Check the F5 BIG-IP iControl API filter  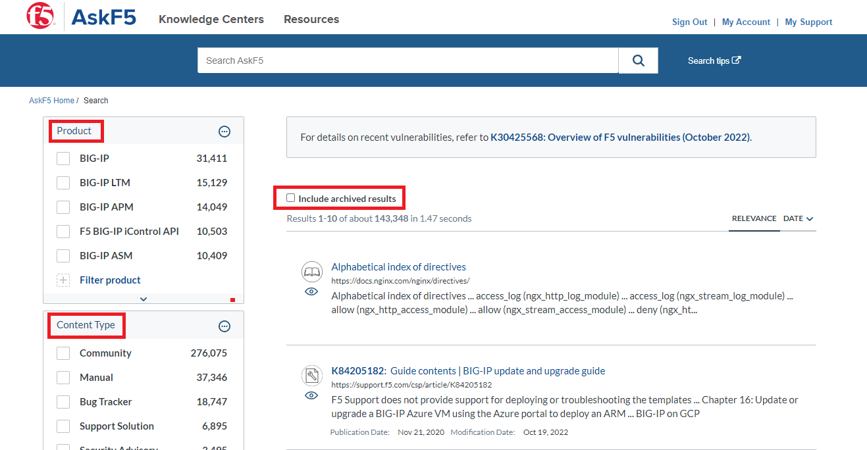click(x=63, y=232)
